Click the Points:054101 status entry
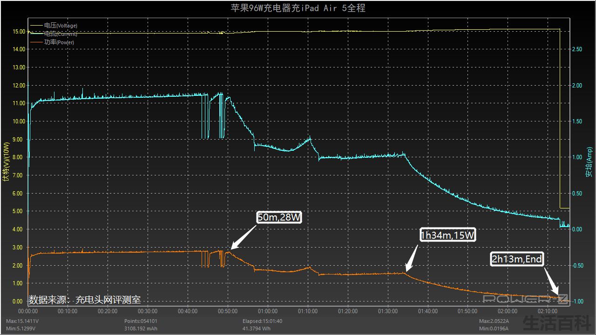 coord(140,321)
